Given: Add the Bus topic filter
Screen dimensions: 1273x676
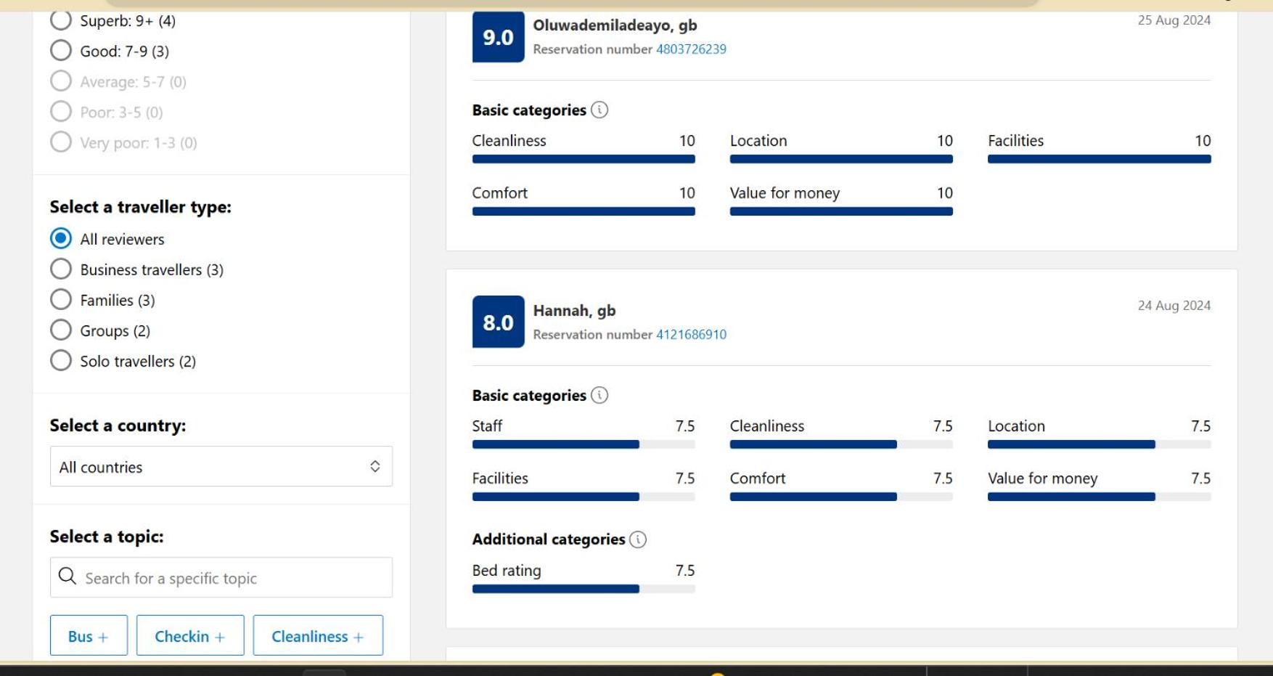Looking at the screenshot, I should (89, 635).
